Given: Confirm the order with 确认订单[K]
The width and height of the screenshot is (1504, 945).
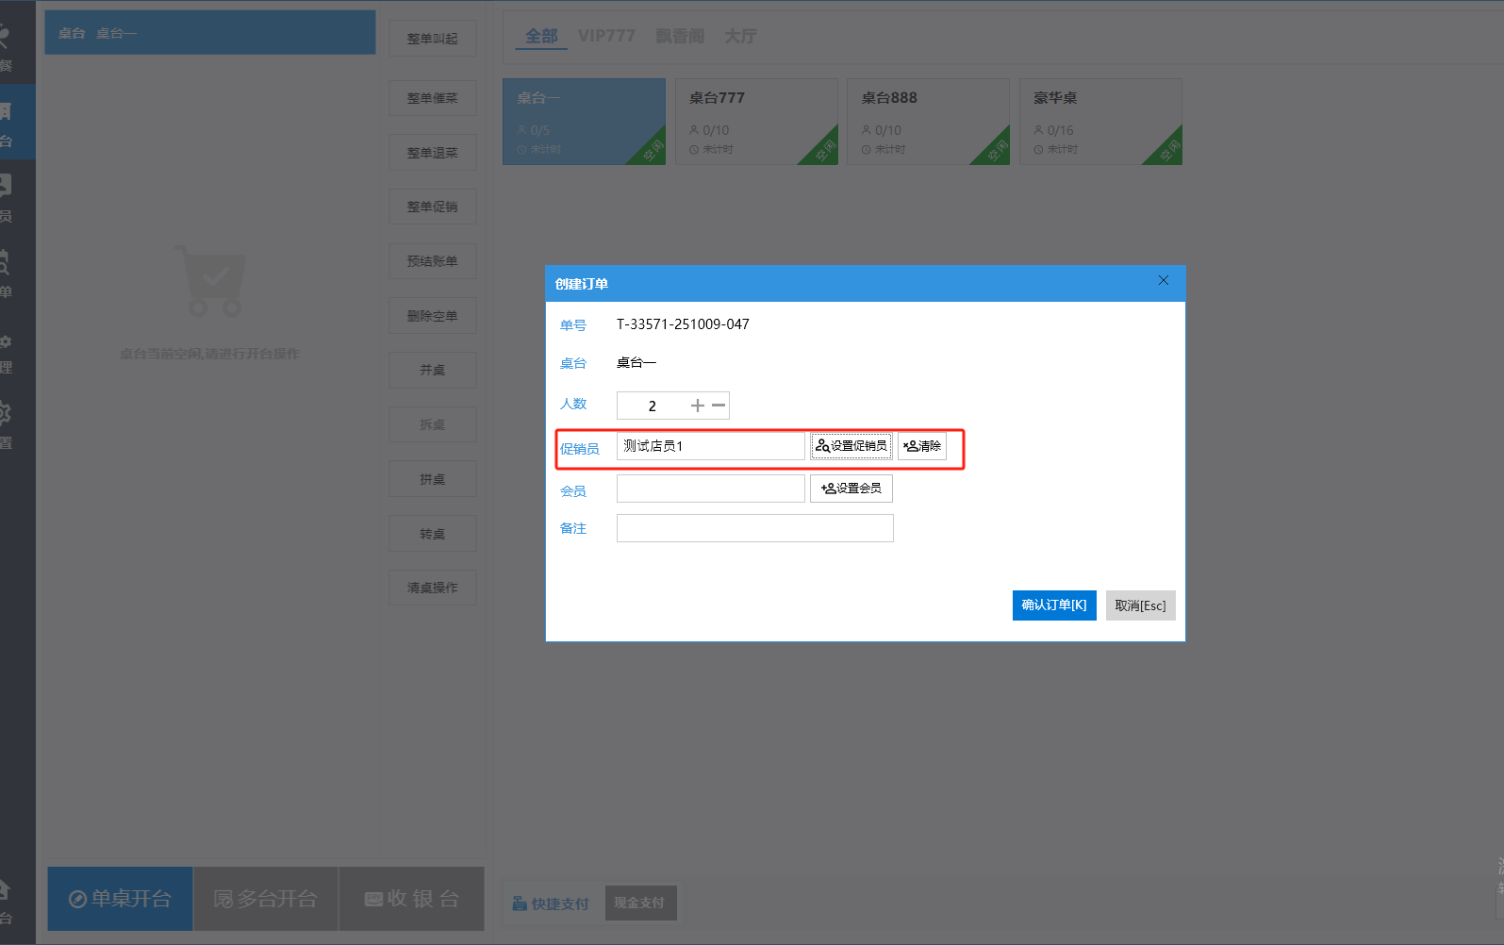Looking at the screenshot, I should pyautogui.click(x=1053, y=605).
